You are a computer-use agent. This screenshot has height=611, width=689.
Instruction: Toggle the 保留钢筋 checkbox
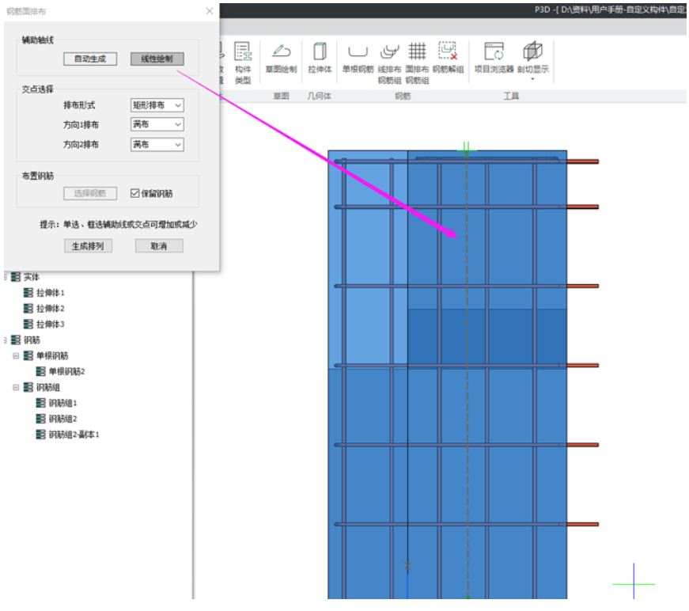[x=134, y=193]
